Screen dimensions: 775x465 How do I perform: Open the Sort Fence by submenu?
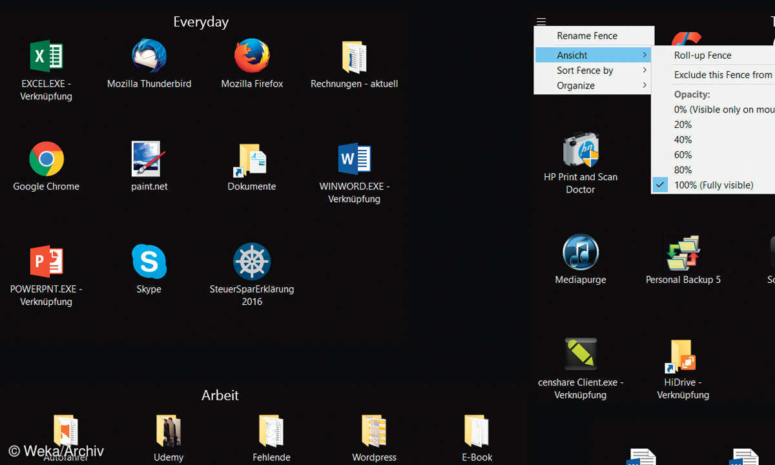(x=593, y=70)
